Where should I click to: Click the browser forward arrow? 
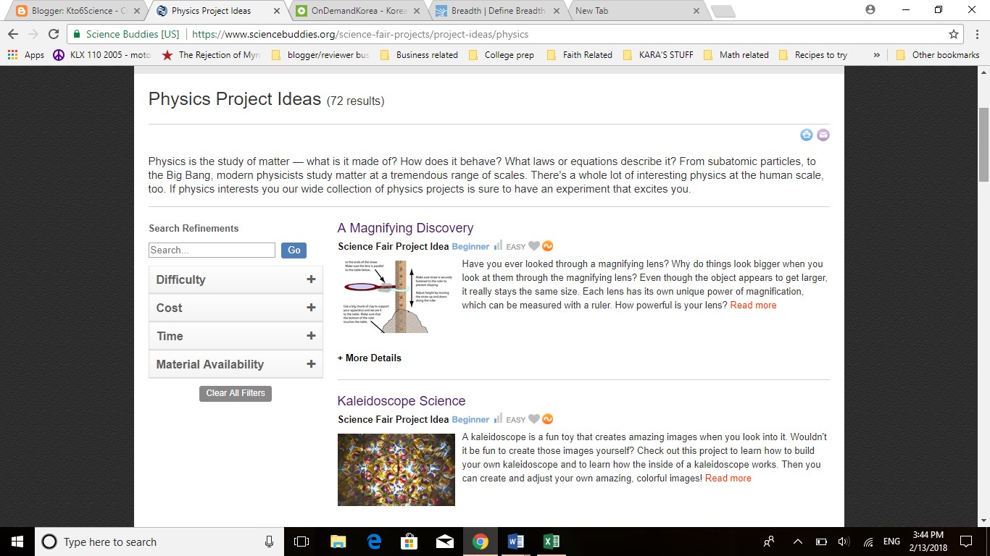33,34
